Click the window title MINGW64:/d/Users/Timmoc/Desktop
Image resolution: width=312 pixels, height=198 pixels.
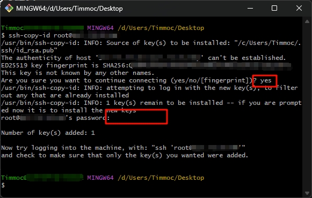69,9
